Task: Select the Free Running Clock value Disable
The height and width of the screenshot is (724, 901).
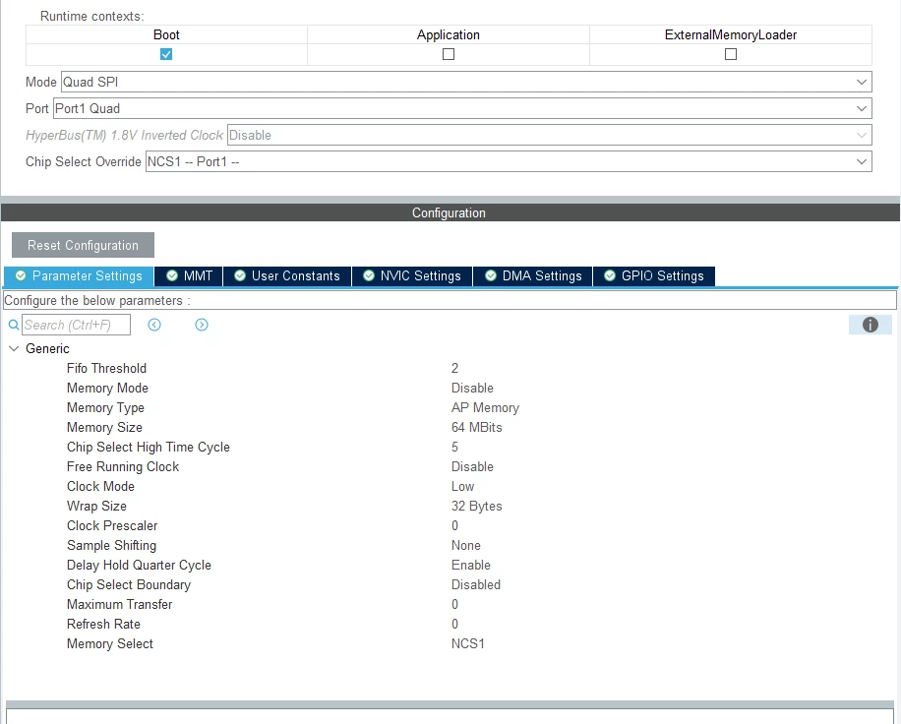Action: (x=472, y=466)
